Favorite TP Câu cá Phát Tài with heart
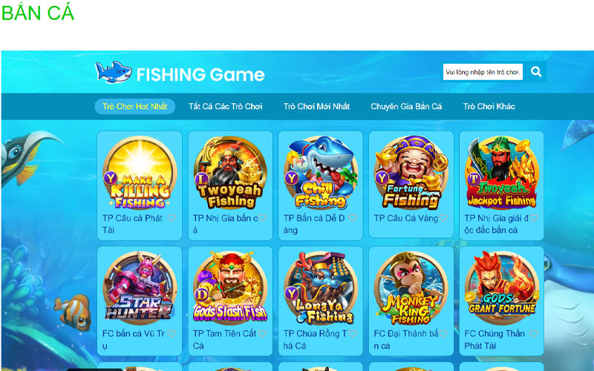594x371 pixels. pyautogui.click(x=172, y=218)
